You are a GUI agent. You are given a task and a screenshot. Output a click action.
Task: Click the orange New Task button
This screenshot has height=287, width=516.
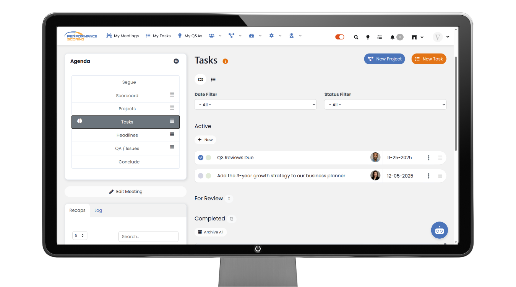tap(428, 59)
